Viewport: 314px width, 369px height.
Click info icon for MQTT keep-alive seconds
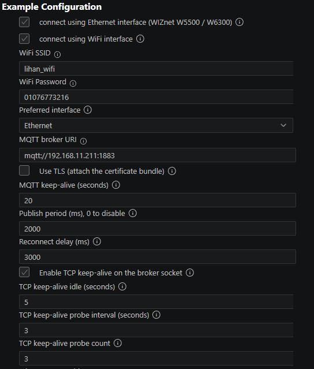coord(116,185)
